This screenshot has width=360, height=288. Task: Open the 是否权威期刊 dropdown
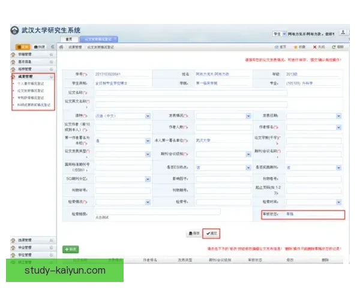point(338,168)
